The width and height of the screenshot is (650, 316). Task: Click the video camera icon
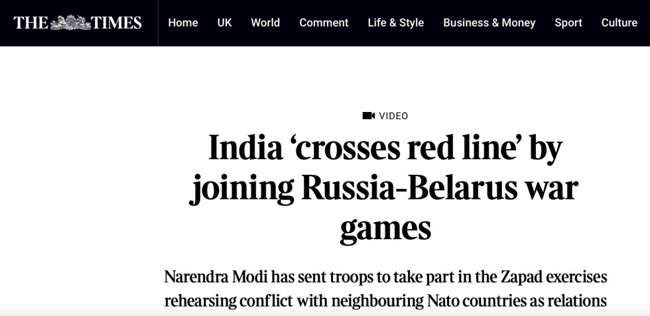click(x=369, y=116)
